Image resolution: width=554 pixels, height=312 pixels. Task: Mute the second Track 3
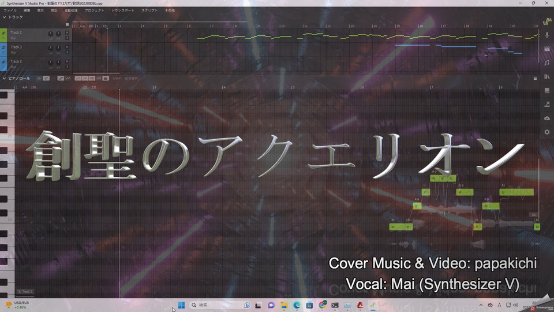(x=67, y=62)
